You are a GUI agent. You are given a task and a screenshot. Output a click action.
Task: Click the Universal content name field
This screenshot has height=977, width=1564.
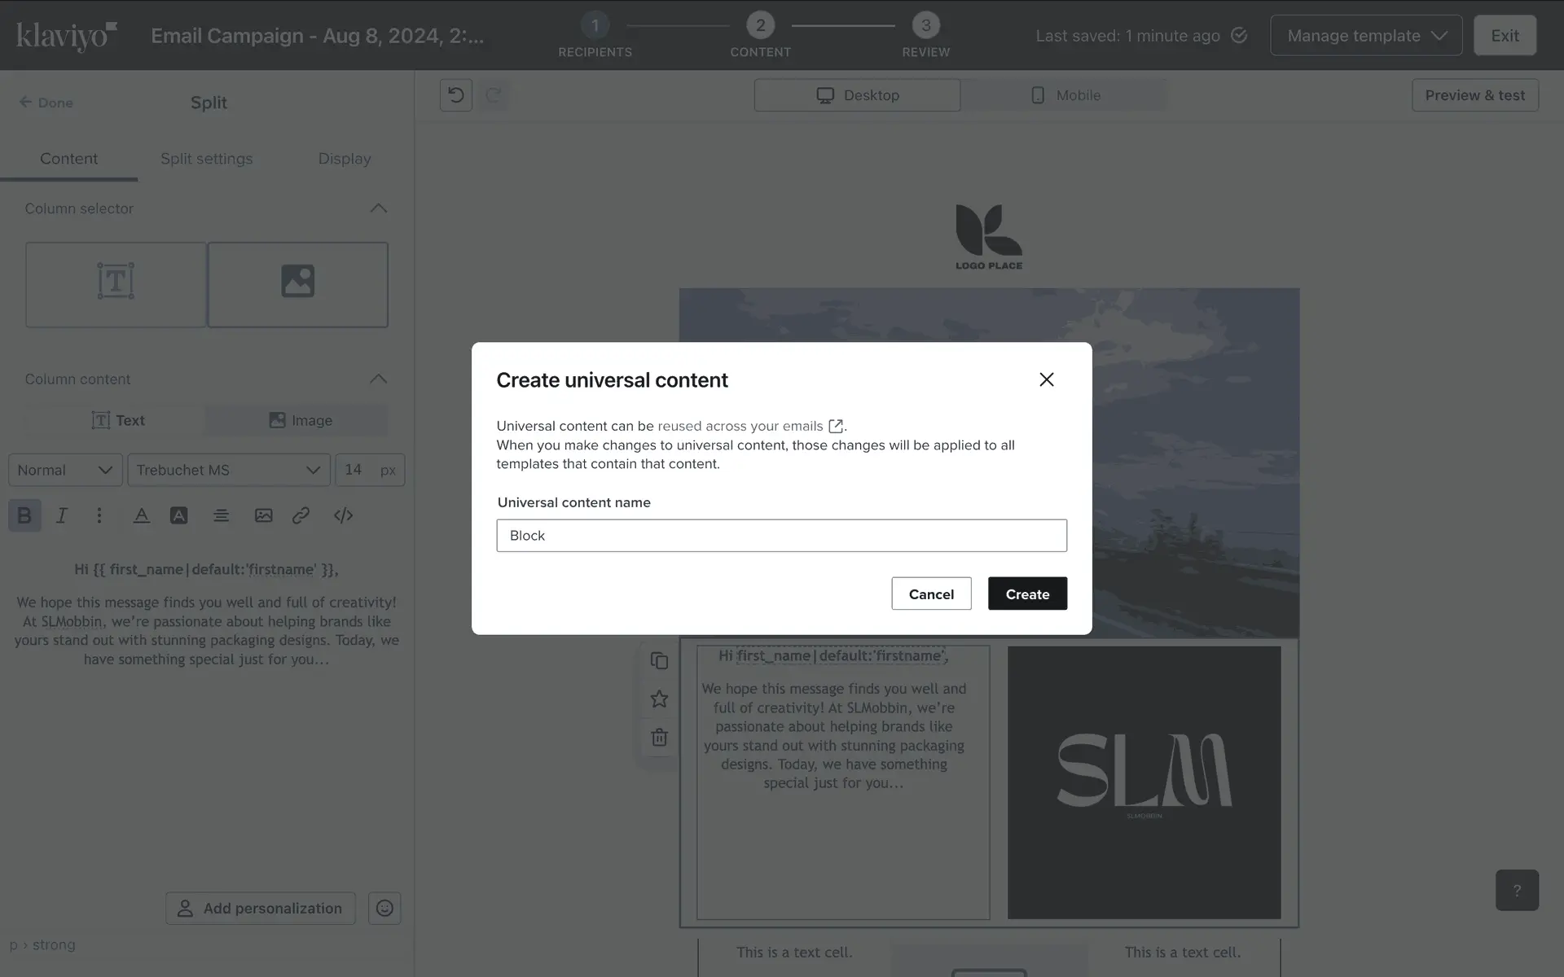click(x=781, y=536)
